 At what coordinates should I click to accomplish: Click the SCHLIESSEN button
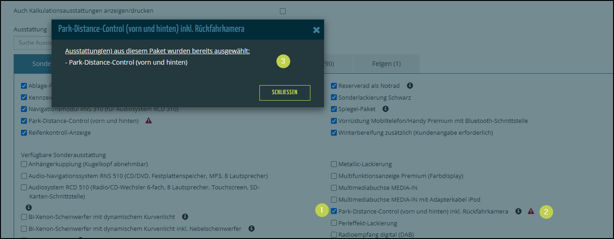284,92
